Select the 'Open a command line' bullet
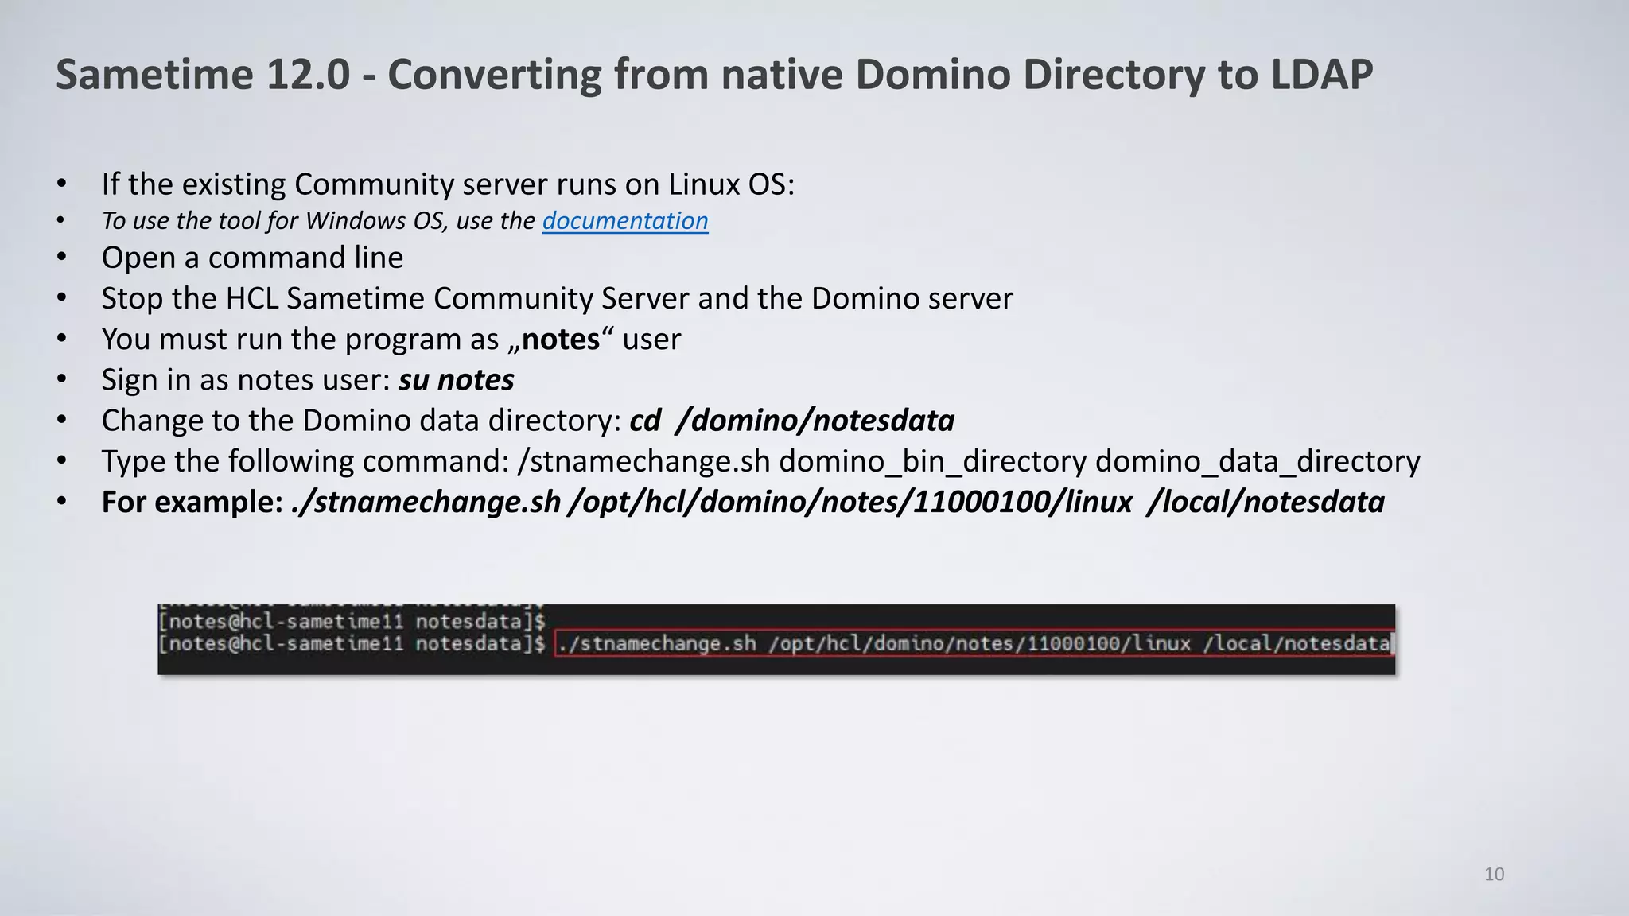This screenshot has width=1629, height=916. (x=252, y=258)
